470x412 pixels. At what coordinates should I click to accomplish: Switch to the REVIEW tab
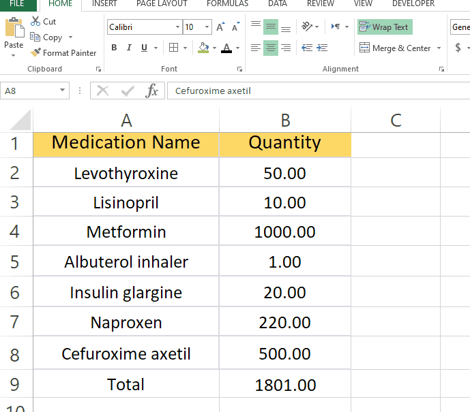point(321,4)
